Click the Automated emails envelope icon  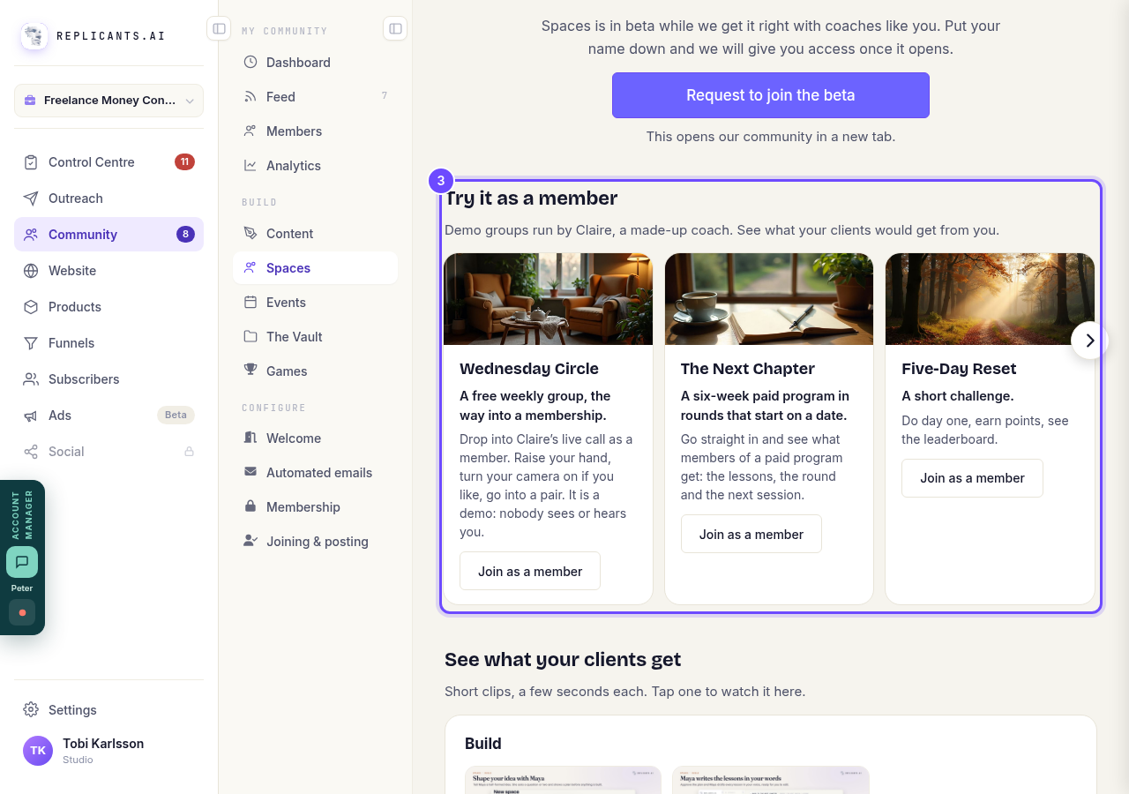pyautogui.click(x=250, y=473)
